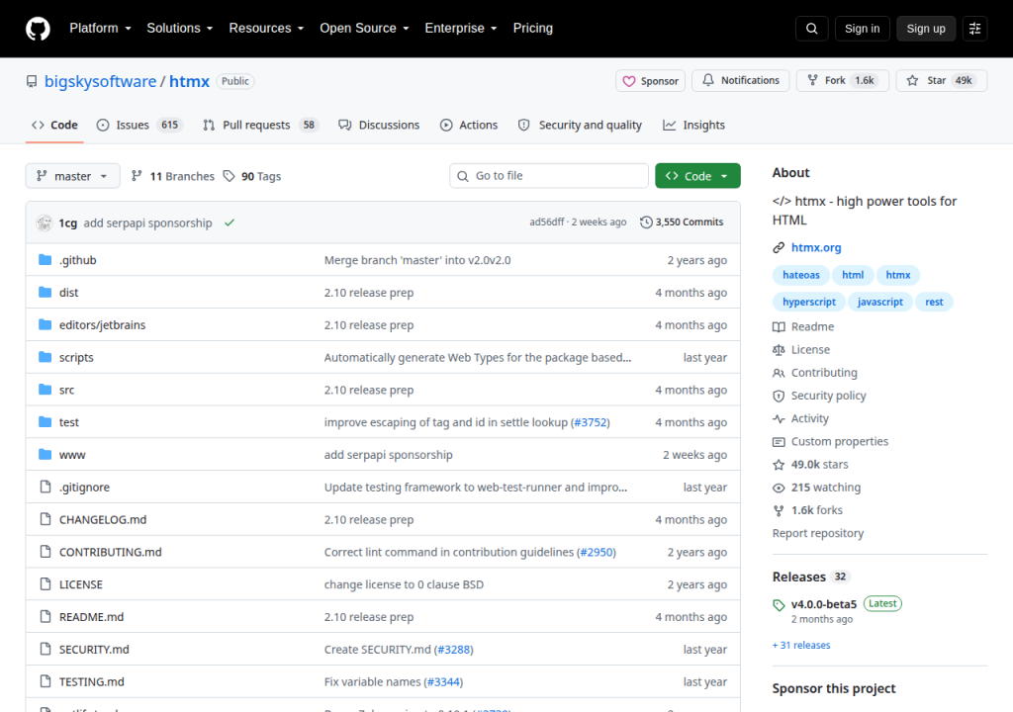
Task: Click the .github folder icon
Action: (45, 260)
